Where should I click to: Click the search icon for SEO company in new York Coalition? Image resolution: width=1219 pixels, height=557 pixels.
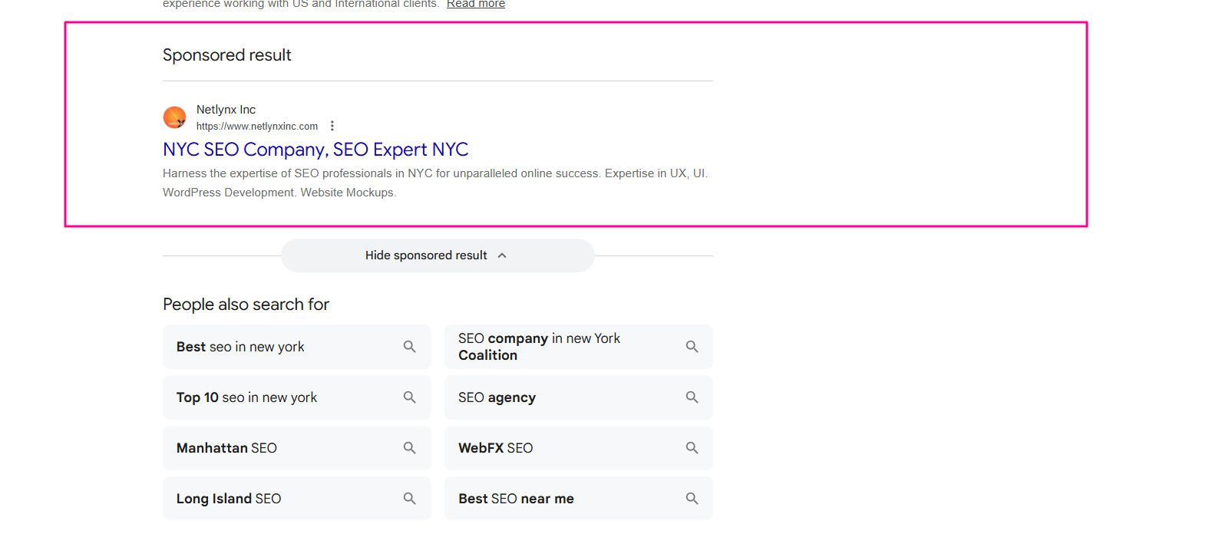point(692,347)
